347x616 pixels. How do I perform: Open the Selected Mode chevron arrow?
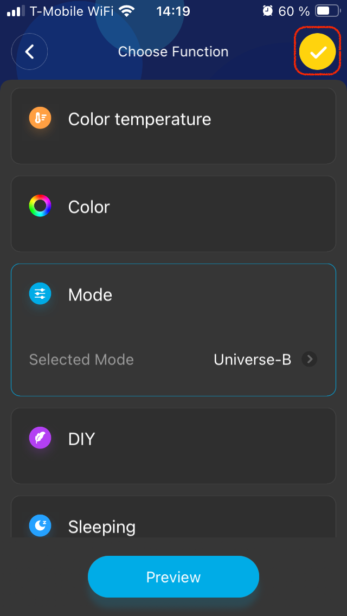click(310, 359)
